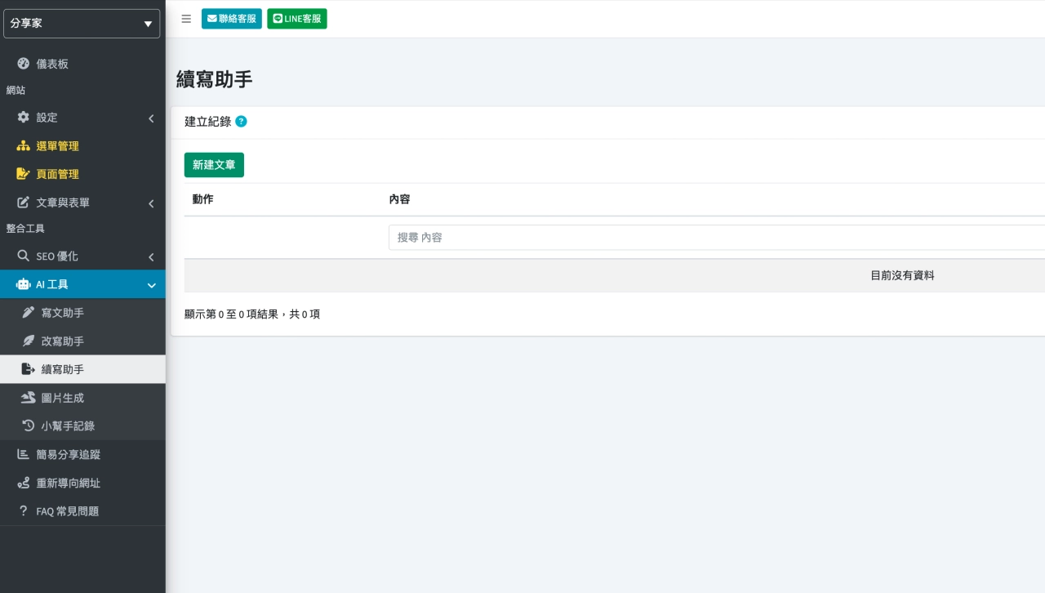Click the AI 工具 robot icon
1045x593 pixels.
24,284
